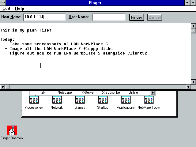Viewport: 196px width, 147px height.
Task: Select the X-Server program item label
Action: 88,92
